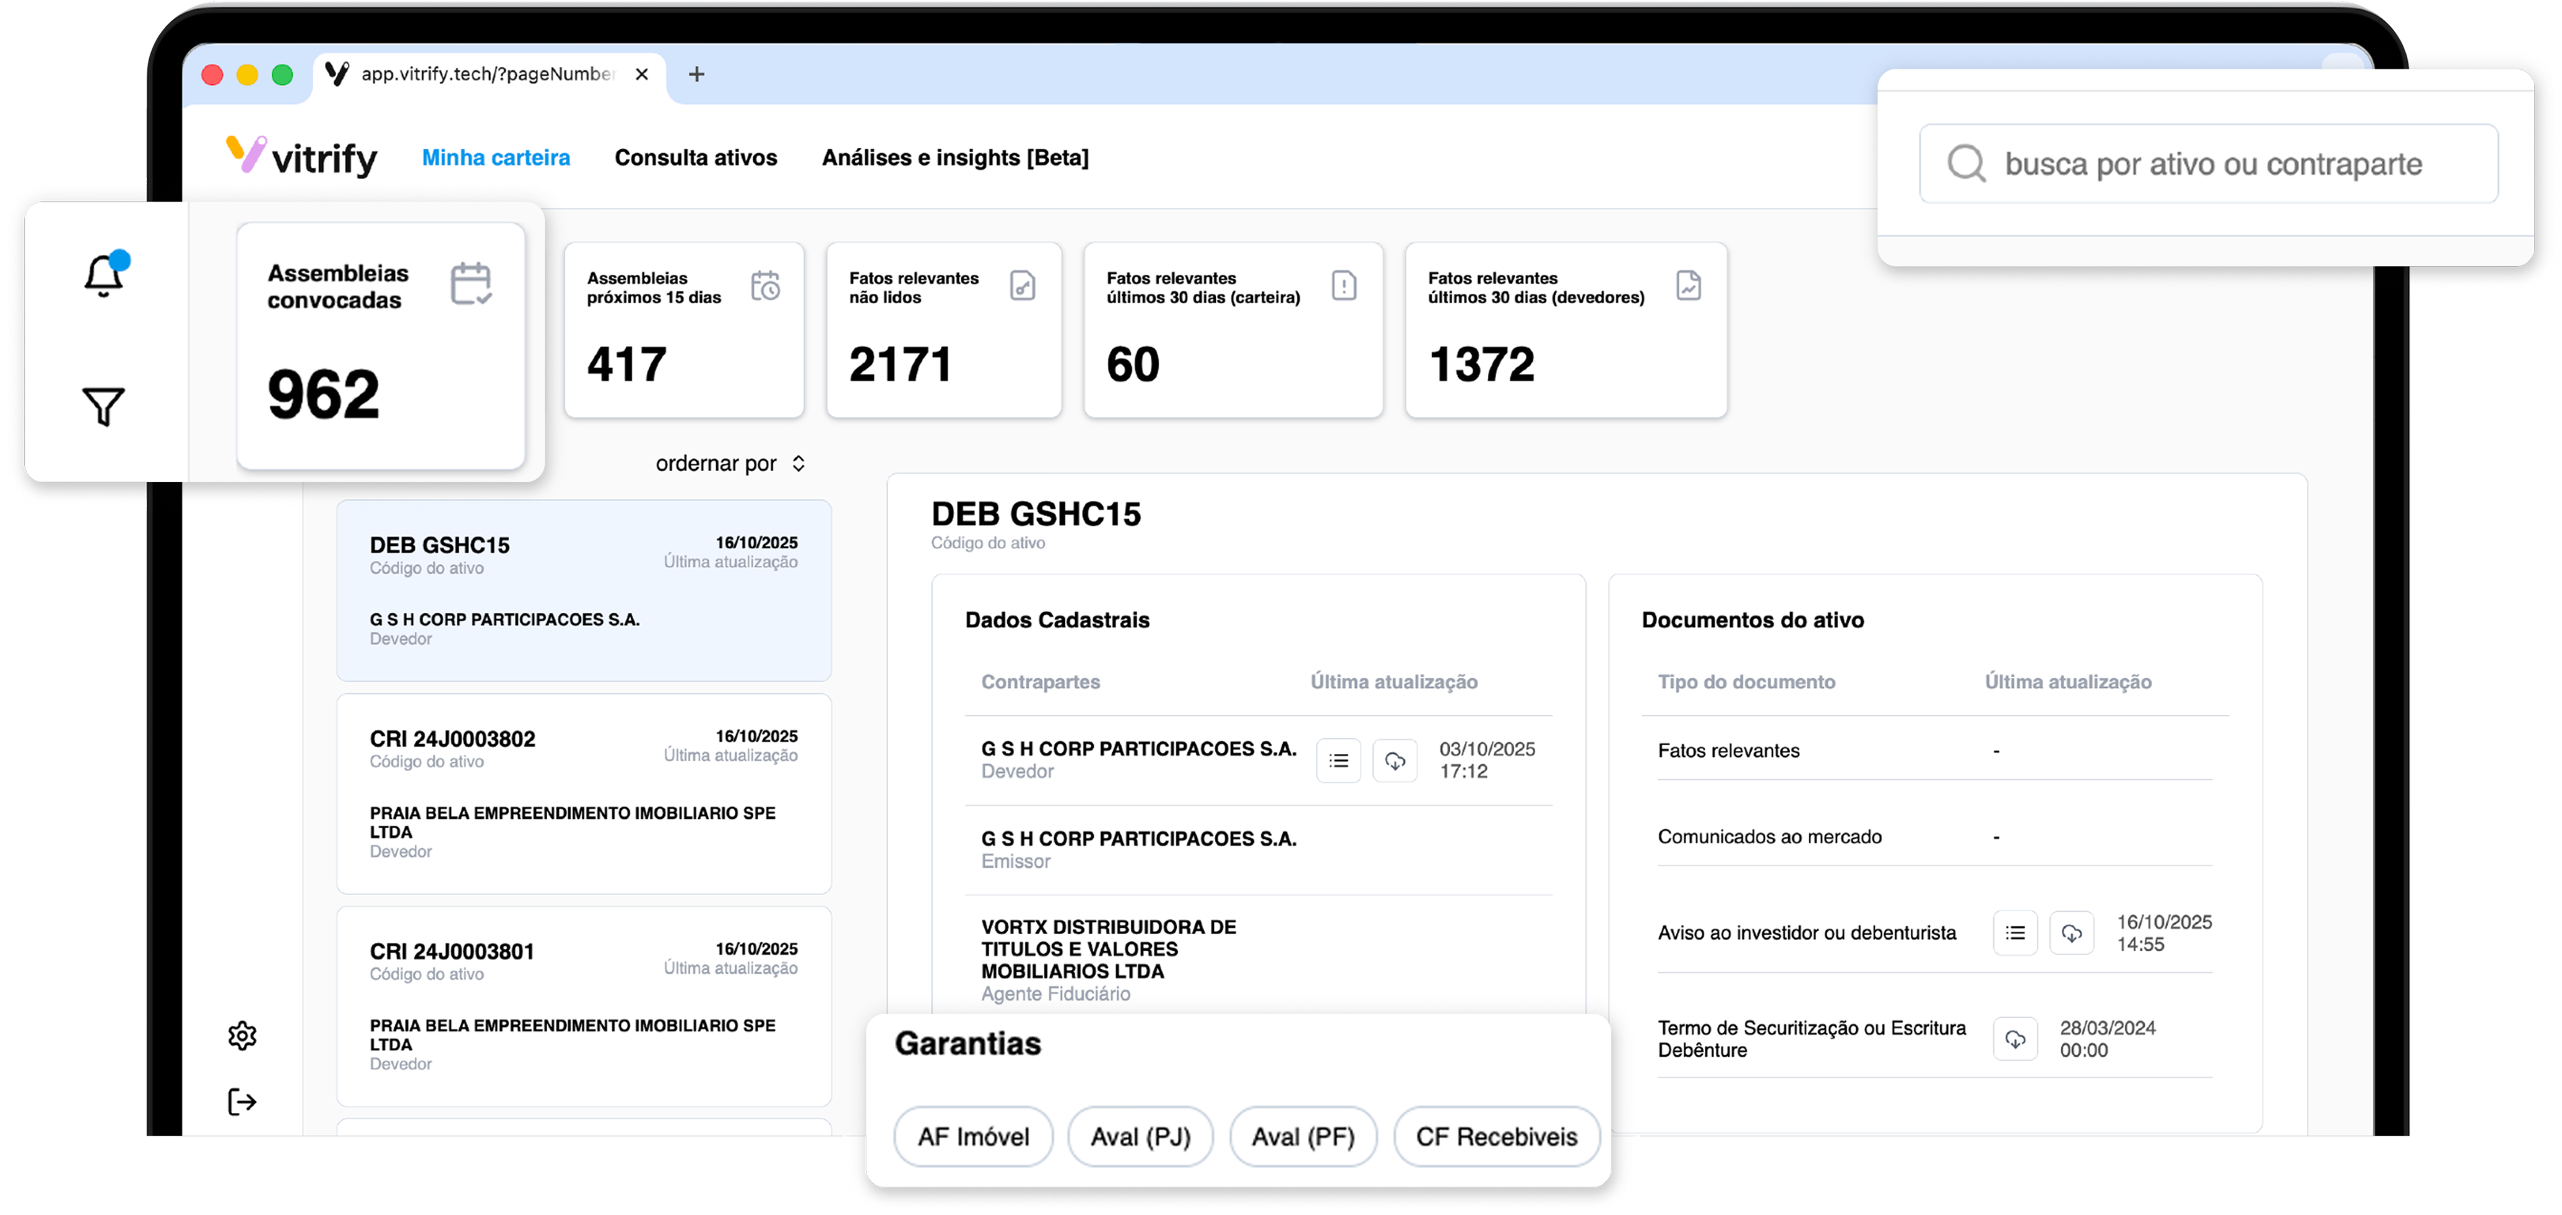Select the CRI 24J0003802 asset card

(584, 792)
